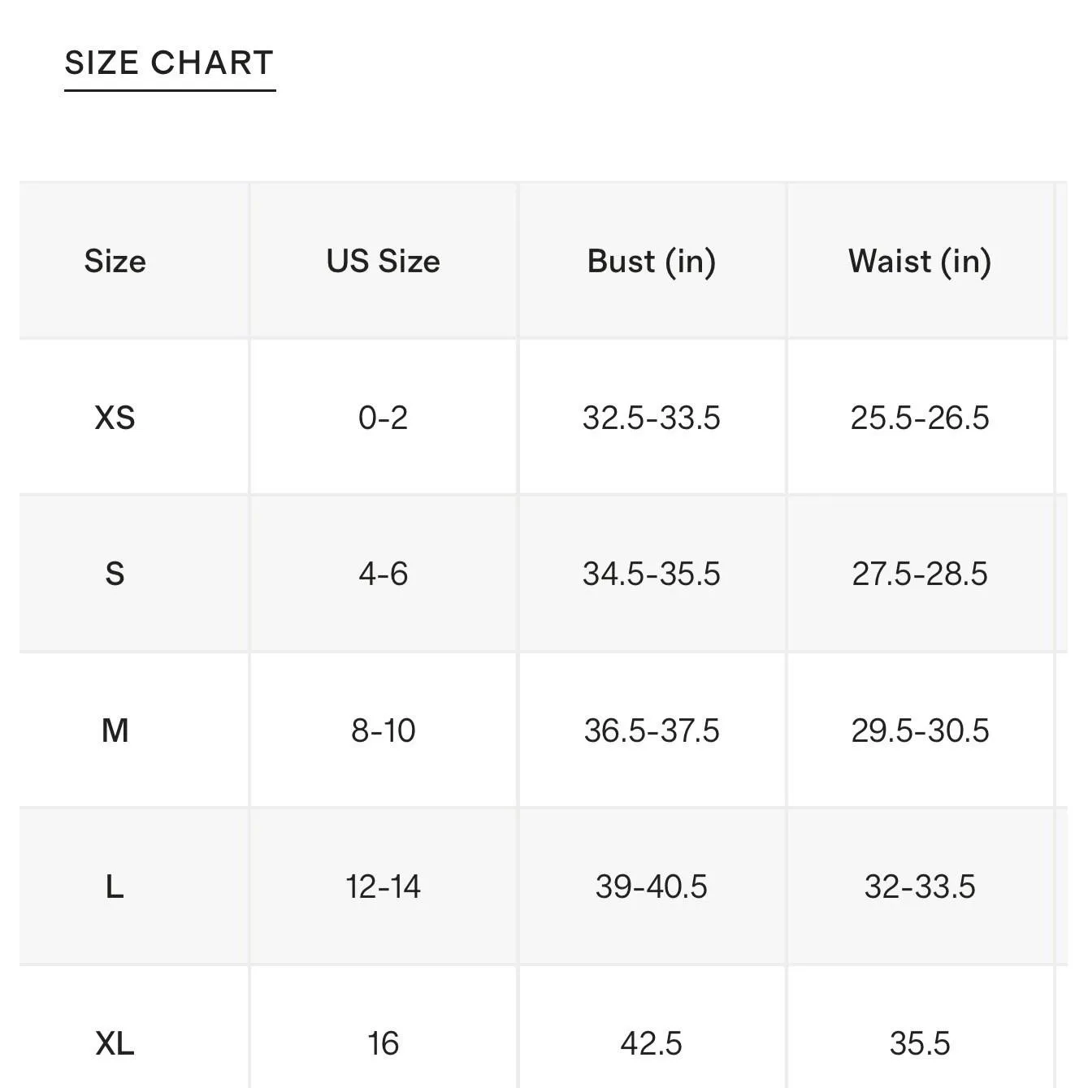Select the L size row label
The height and width of the screenshot is (1088, 1088).
pyautogui.click(x=115, y=886)
